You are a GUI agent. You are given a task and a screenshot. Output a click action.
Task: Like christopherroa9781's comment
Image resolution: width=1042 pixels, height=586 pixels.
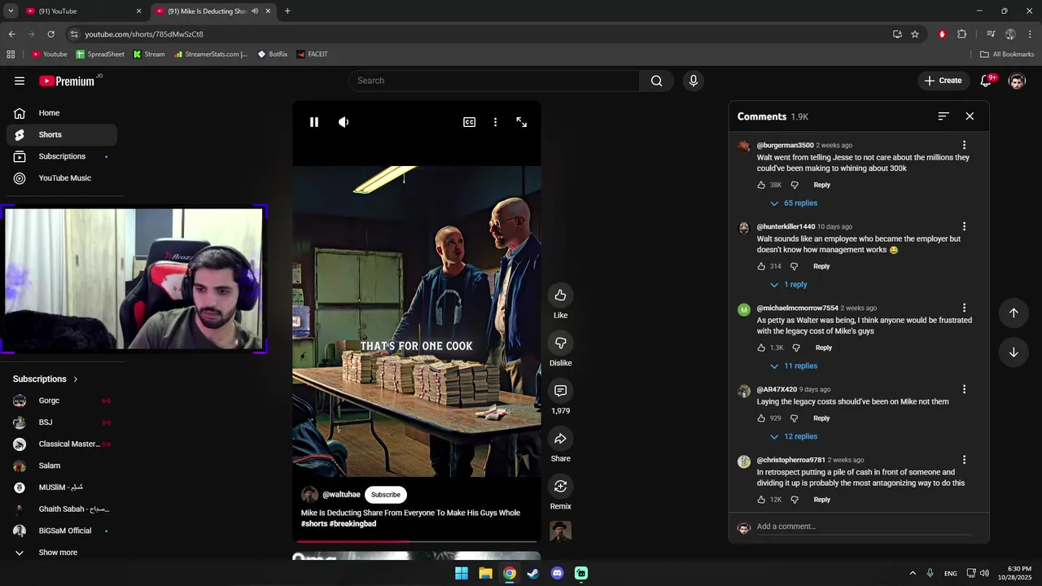(x=761, y=500)
